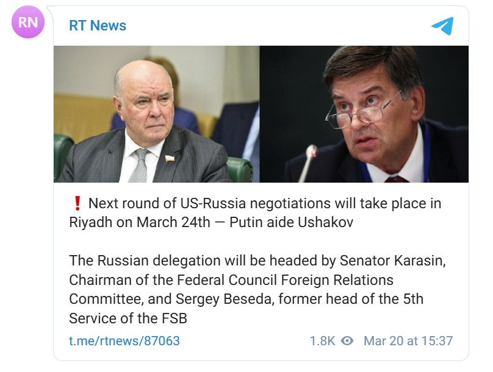
Task: Open the t.me/rtnews/87063 link
Action: point(124,340)
